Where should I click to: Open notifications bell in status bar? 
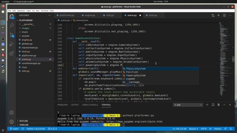[231, 129]
